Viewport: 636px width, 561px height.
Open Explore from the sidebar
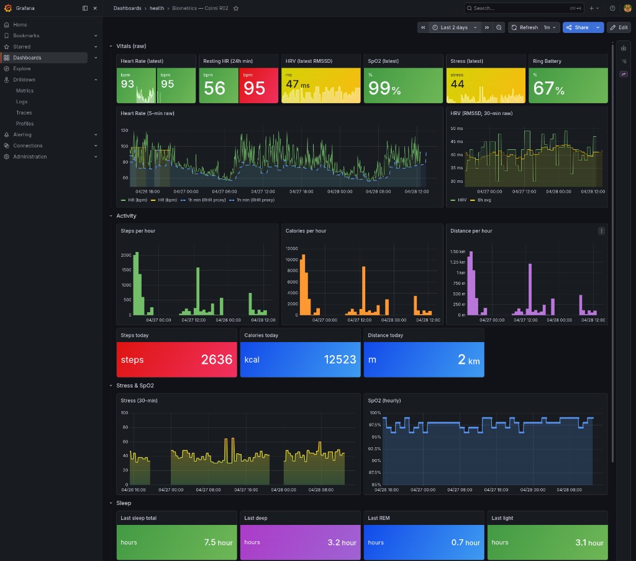[22, 68]
